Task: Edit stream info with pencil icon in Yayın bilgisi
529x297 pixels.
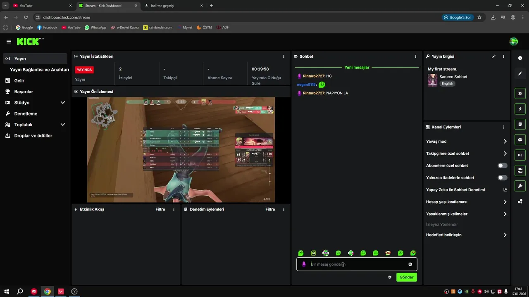Action: point(493,57)
